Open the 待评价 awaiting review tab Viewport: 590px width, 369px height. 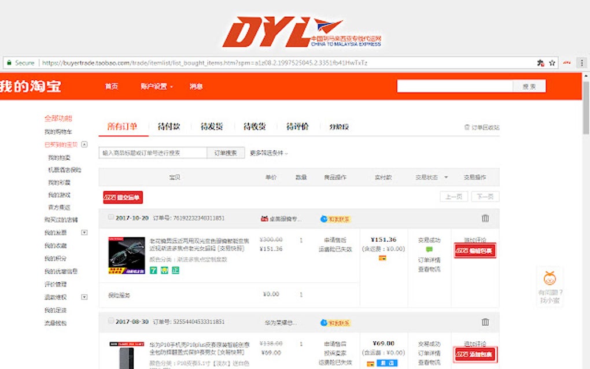pos(295,125)
